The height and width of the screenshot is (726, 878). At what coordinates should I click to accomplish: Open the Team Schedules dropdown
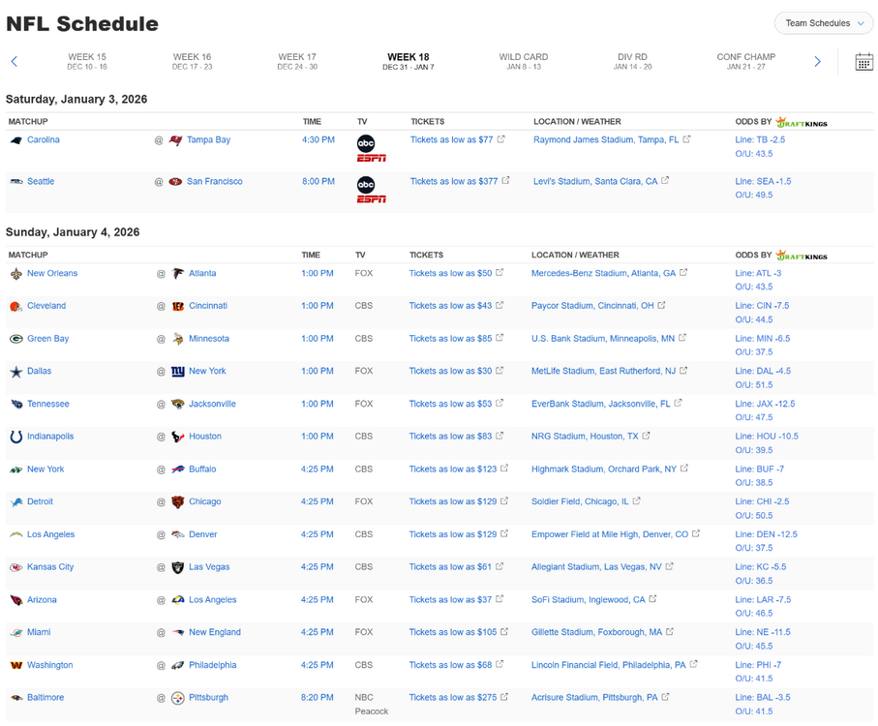coord(823,23)
